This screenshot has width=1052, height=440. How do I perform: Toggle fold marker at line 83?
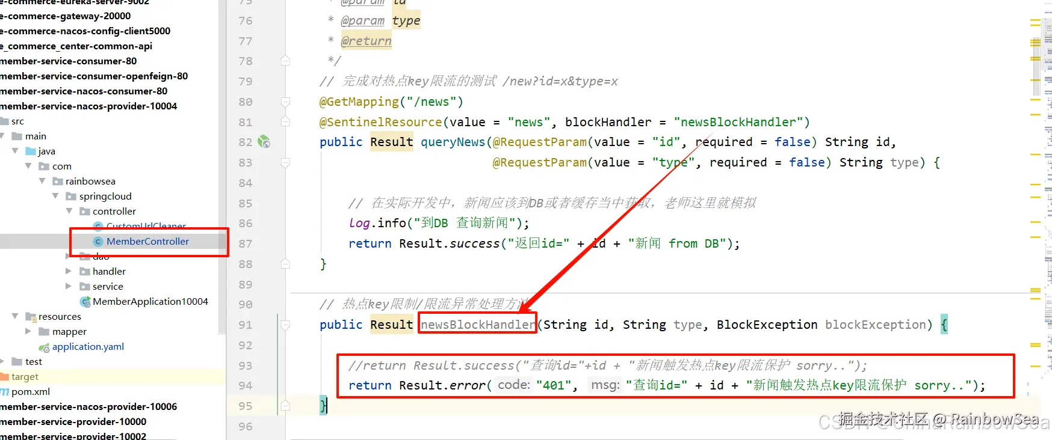pos(285,162)
